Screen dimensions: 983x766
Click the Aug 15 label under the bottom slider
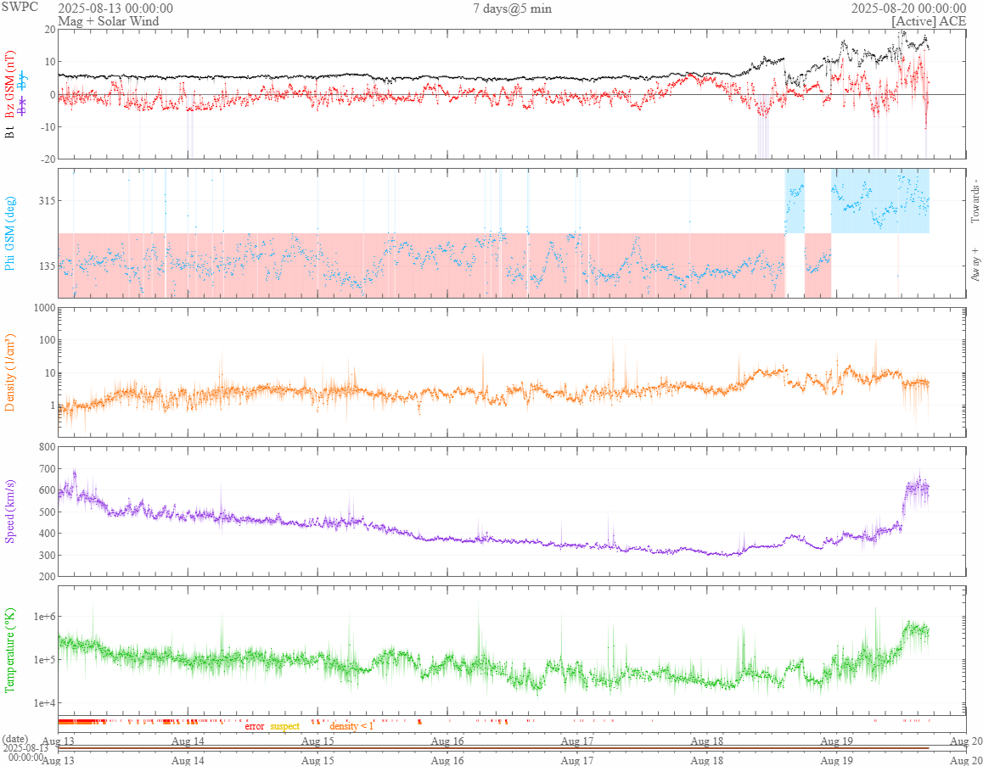317,760
